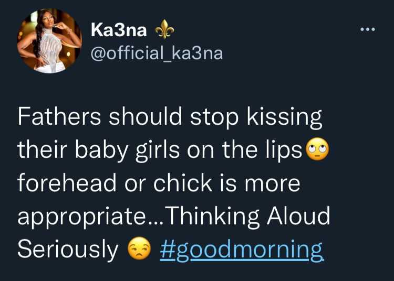
Task: Click the word "chick" in the tweet
Action: pos(183,182)
